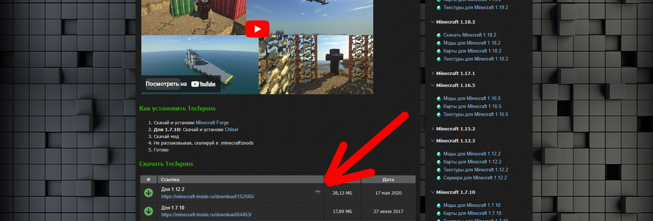
Task: Click diamond icon beside 'Текстуры для Minecraft 1.19.2'
Action: [x=439, y=8]
